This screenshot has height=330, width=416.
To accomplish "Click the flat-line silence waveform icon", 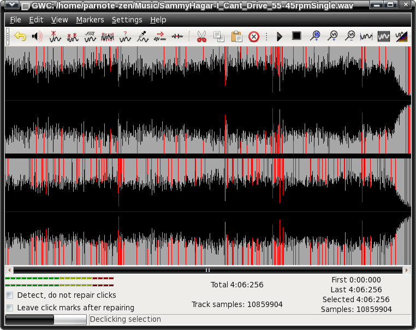I will point(177,36).
